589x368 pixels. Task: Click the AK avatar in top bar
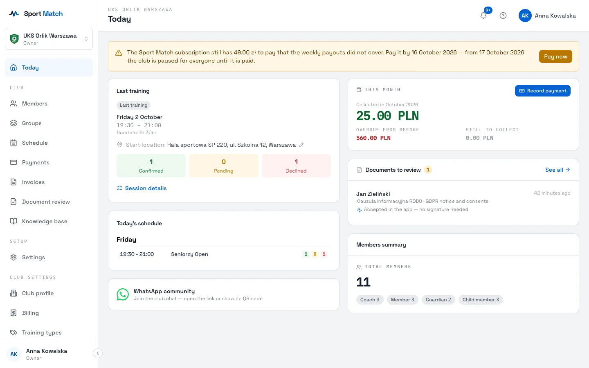pyautogui.click(x=525, y=16)
